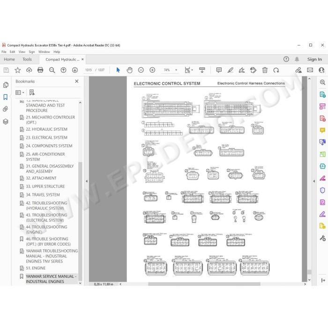
Task: Switch to the Tools tab
Action: [27, 60]
